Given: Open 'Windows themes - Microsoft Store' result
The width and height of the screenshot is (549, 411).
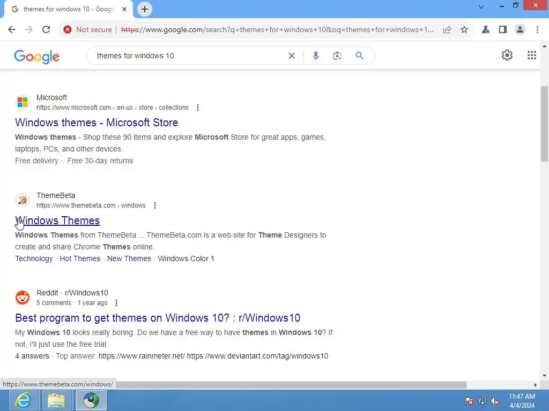Looking at the screenshot, I should pos(97,123).
